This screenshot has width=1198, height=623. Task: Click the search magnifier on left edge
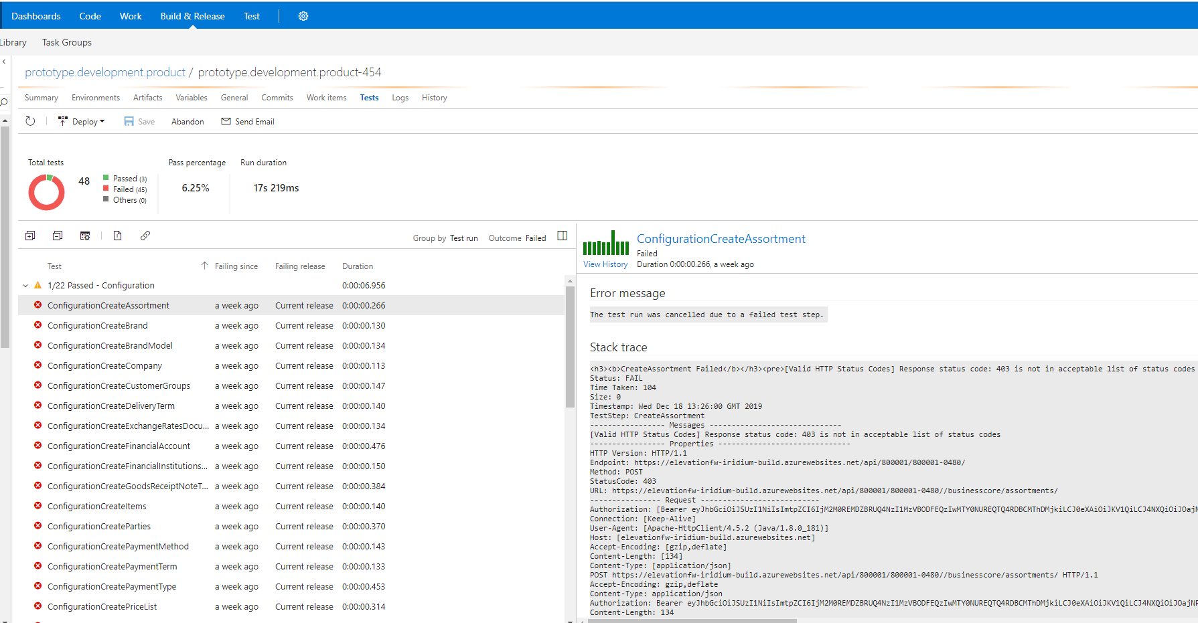coord(4,102)
